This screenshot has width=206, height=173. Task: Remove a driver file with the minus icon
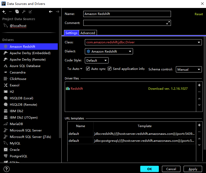[x=199, y=92]
